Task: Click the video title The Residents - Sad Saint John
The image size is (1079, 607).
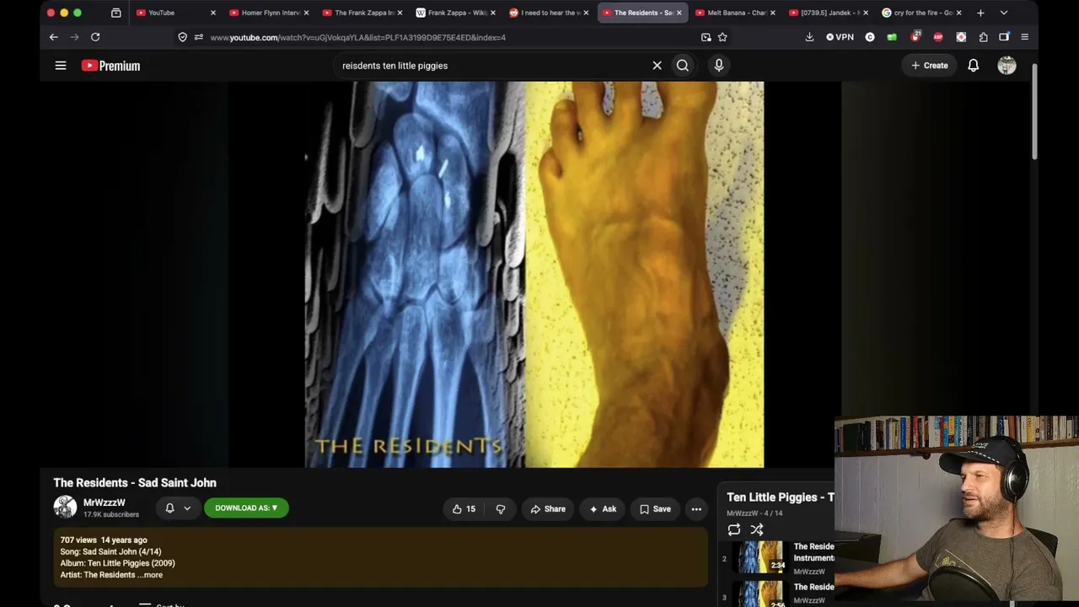Action: (135, 482)
